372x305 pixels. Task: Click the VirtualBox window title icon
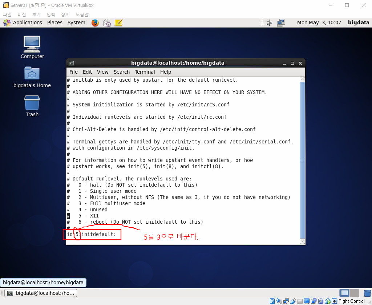[x=6, y=5]
